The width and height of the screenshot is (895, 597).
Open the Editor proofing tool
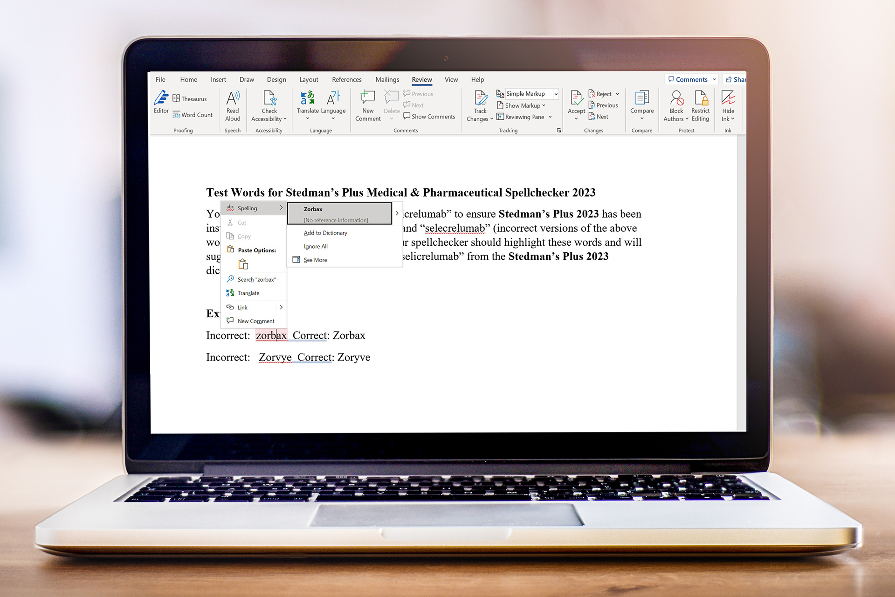click(x=161, y=103)
